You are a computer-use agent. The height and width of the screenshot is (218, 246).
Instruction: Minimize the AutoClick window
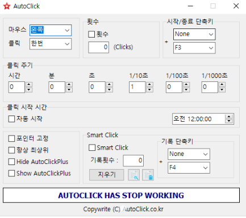pyautogui.click(x=190, y=6)
